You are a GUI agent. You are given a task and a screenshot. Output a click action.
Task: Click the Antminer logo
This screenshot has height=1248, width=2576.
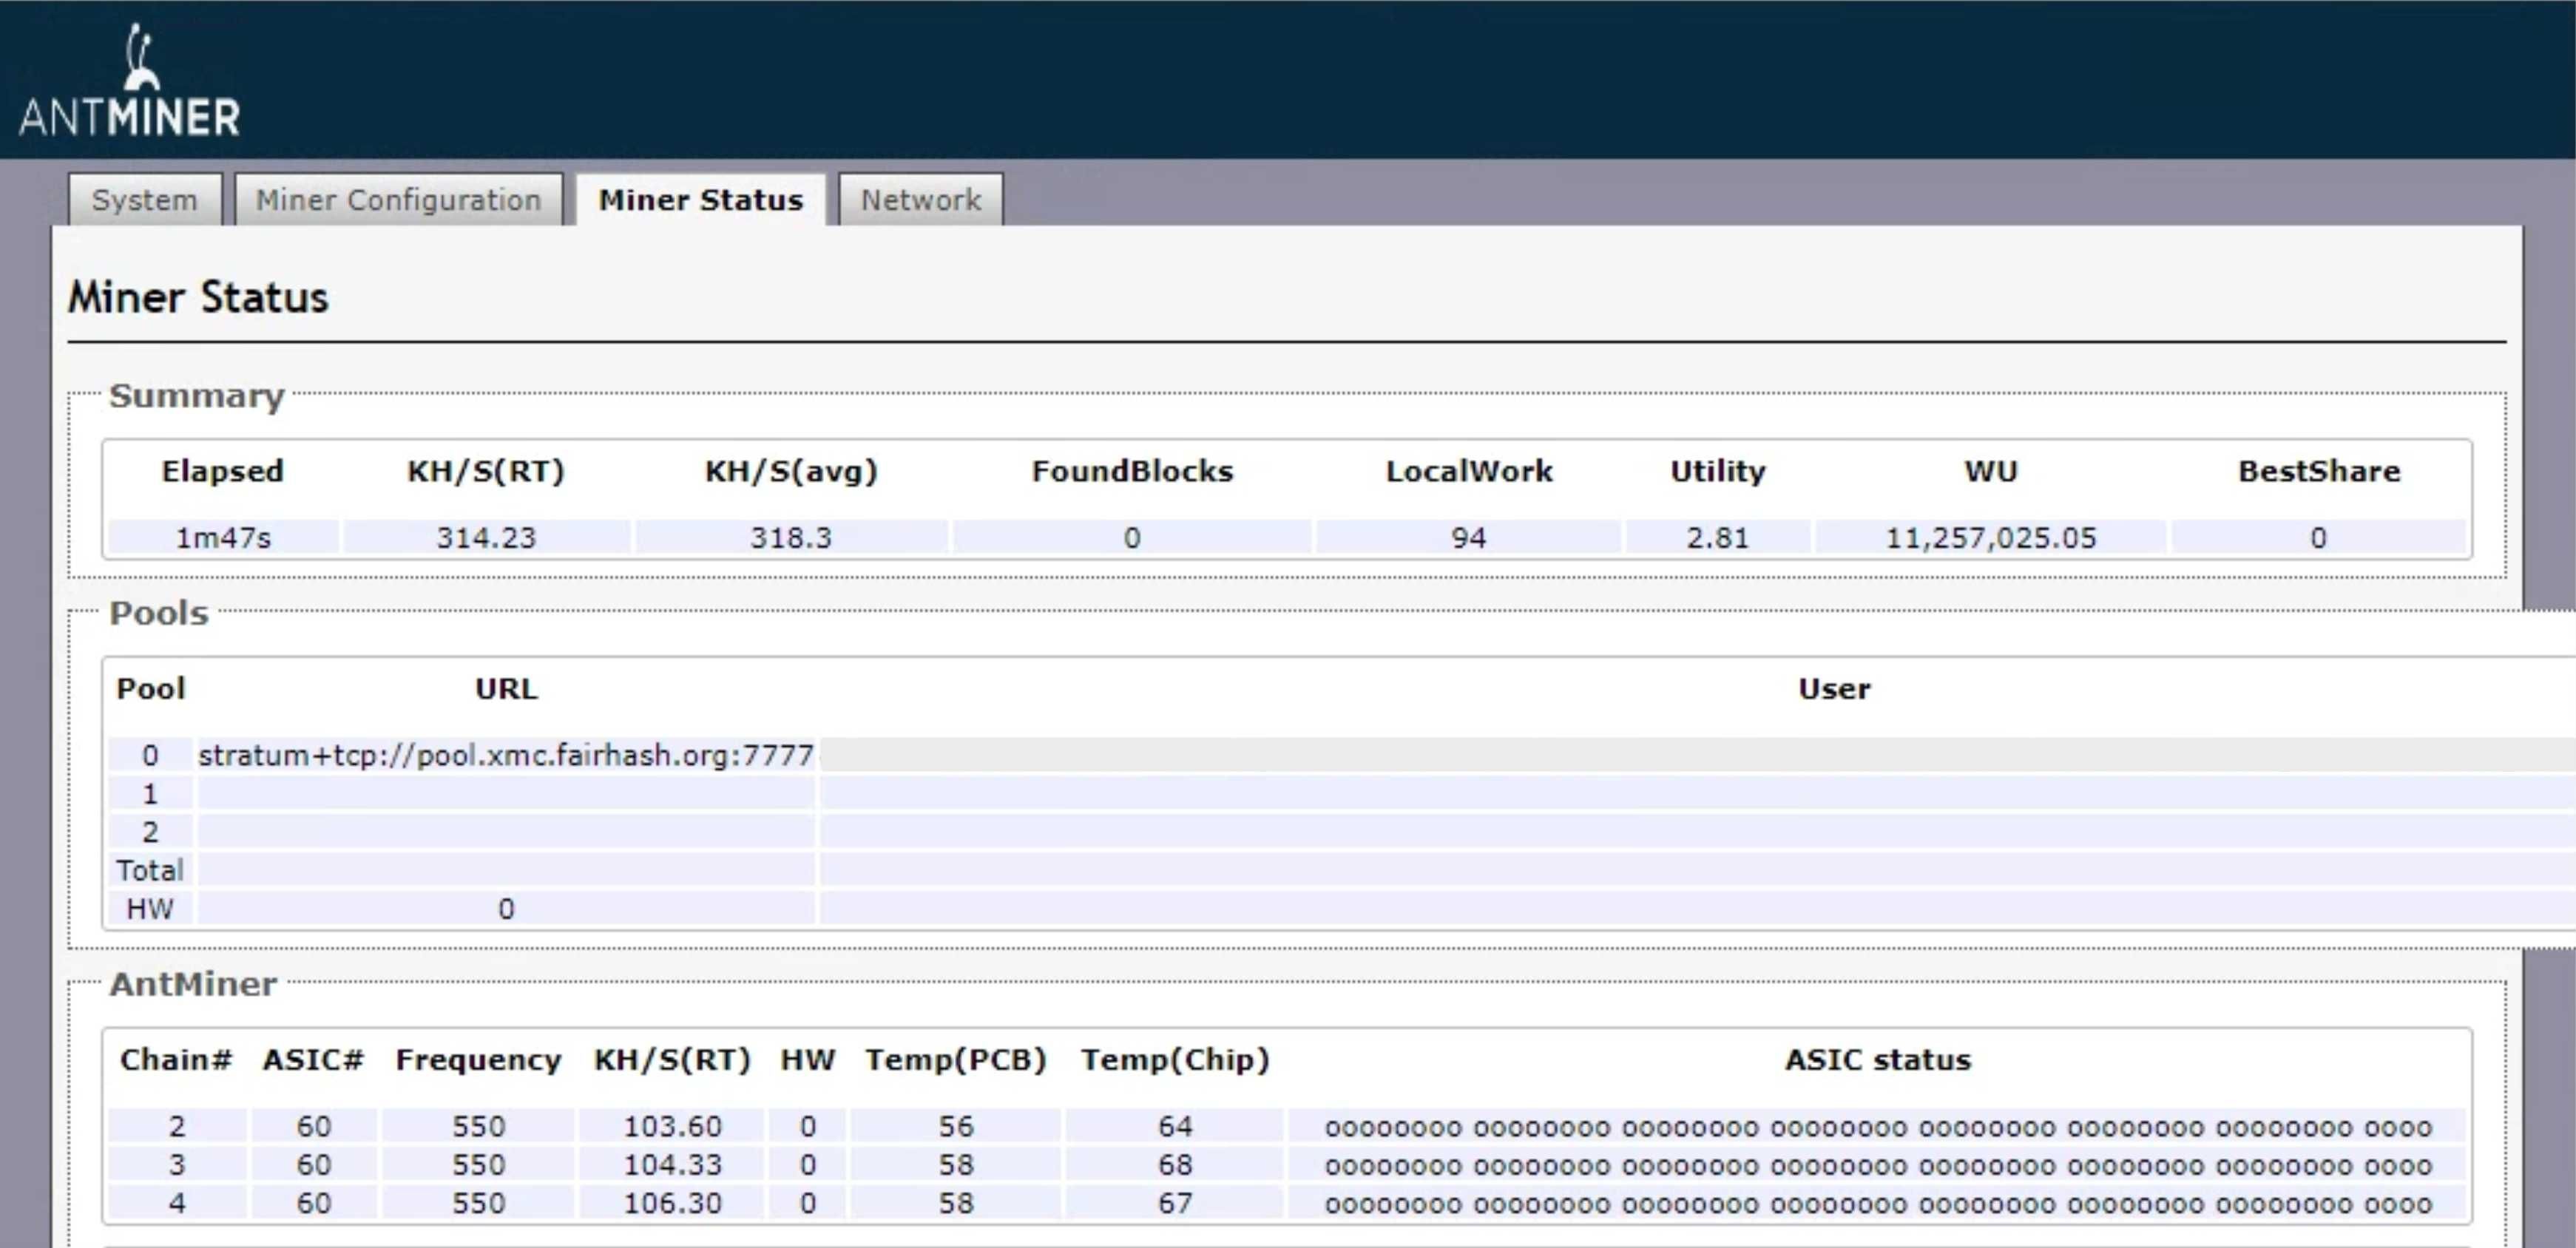coord(129,81)
